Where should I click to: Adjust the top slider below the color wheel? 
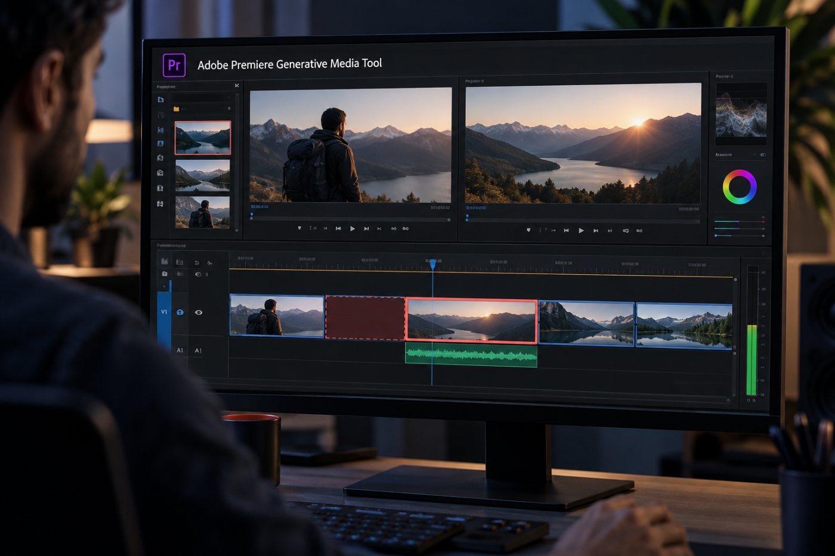tap(740, 221)
